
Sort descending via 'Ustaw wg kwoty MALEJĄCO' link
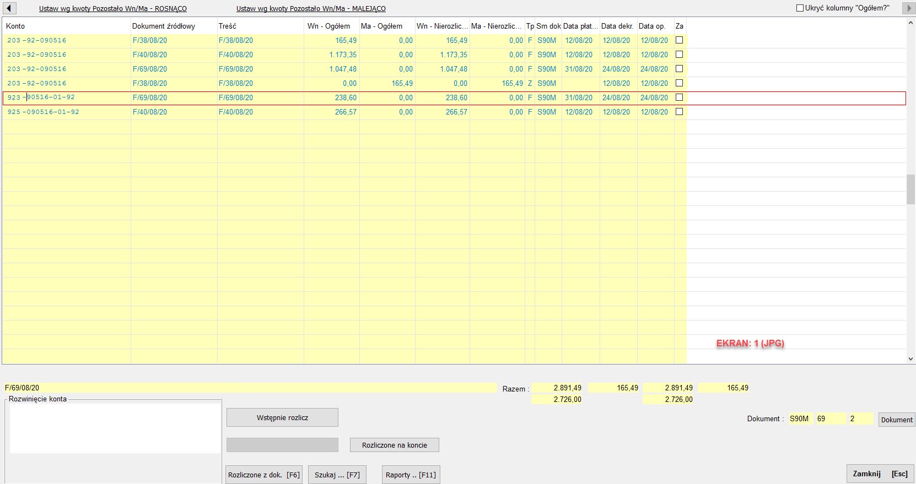(x=311, y=9)
